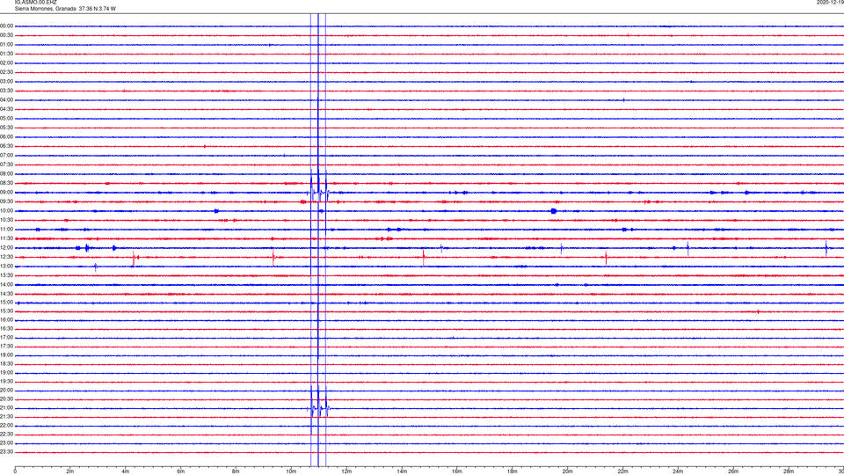Click the 4m tick label on time axis
The height and width of the screenshot is (475, 844).
coord(126,471)
